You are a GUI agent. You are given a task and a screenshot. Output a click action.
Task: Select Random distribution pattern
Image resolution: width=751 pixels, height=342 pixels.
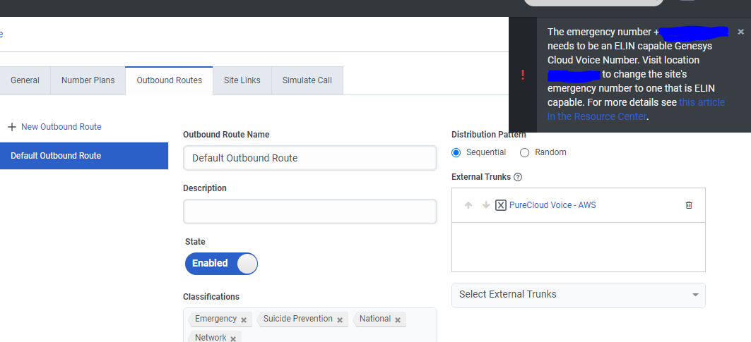click(x=524, y=152)
